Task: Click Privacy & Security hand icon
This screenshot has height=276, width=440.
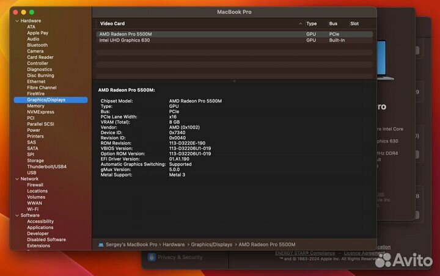Action: coord(152,257)
